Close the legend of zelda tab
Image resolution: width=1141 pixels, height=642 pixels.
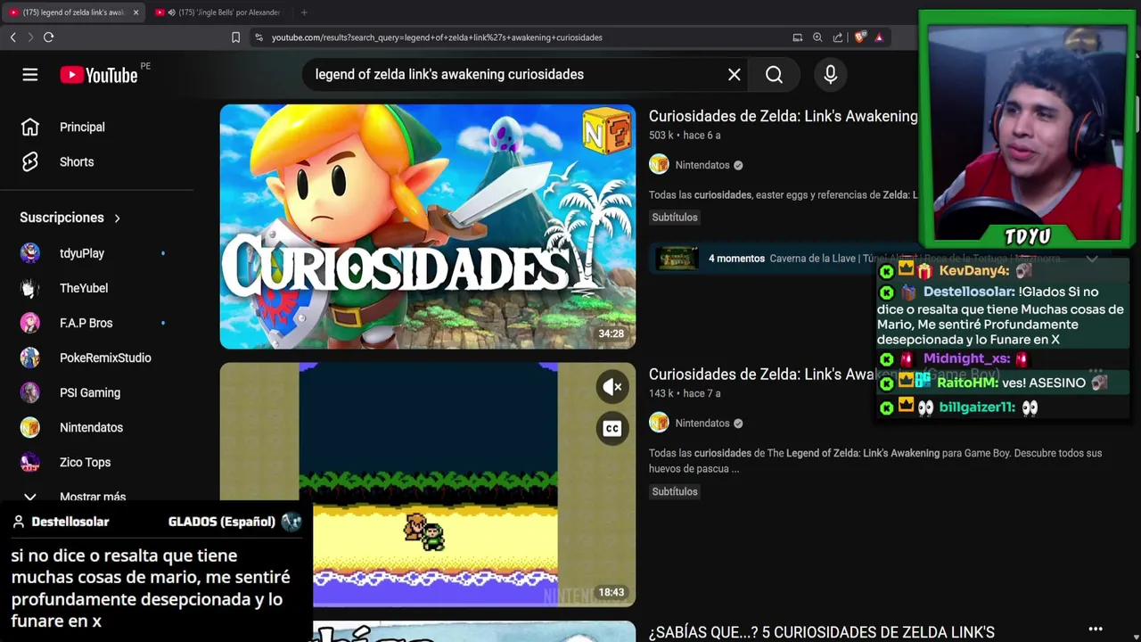[135, 12]
